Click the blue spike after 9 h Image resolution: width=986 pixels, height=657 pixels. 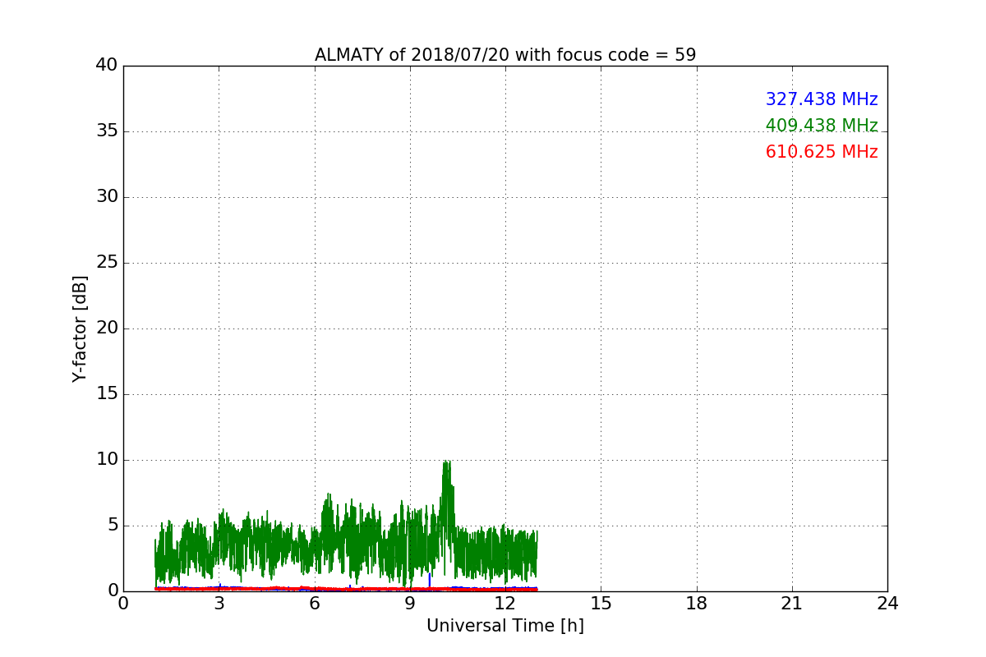click(429, 579)
